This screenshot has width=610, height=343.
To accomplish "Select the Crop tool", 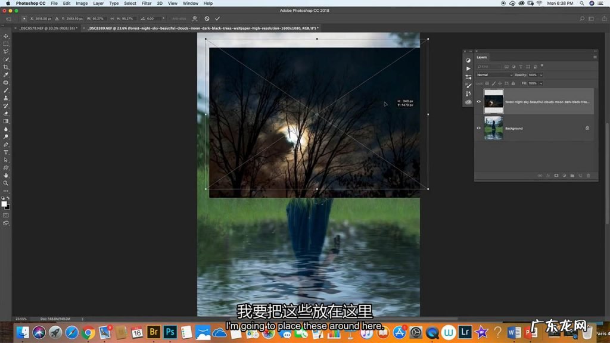I will 6,67.
